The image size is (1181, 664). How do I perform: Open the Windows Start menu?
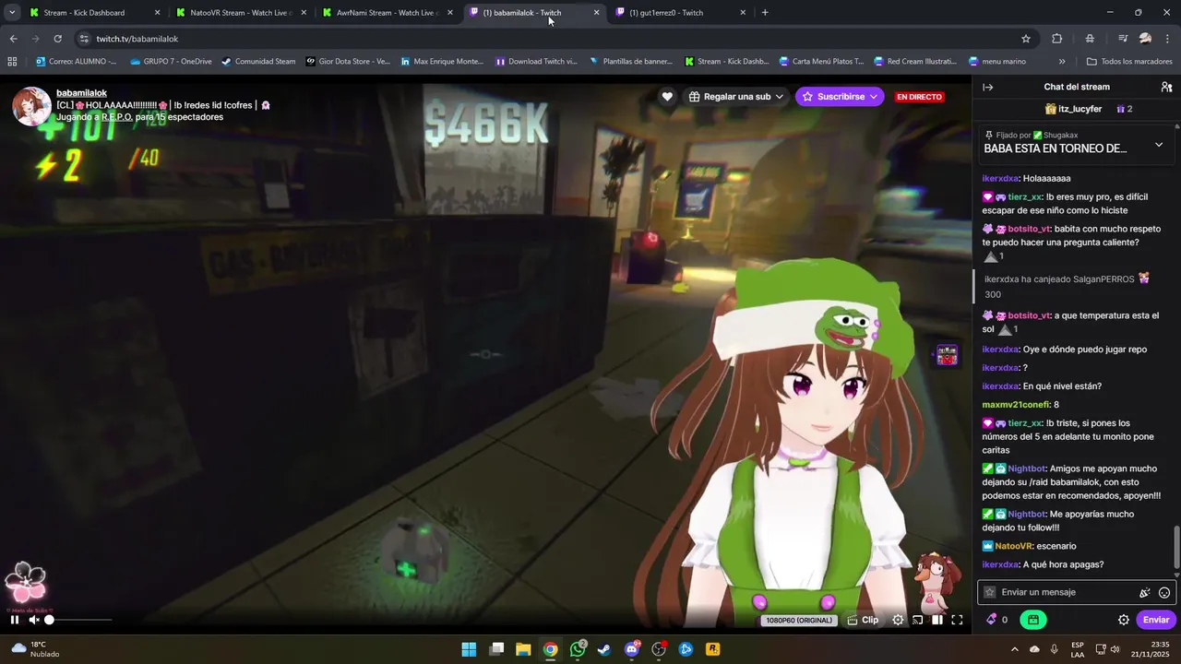click(469, 649)
